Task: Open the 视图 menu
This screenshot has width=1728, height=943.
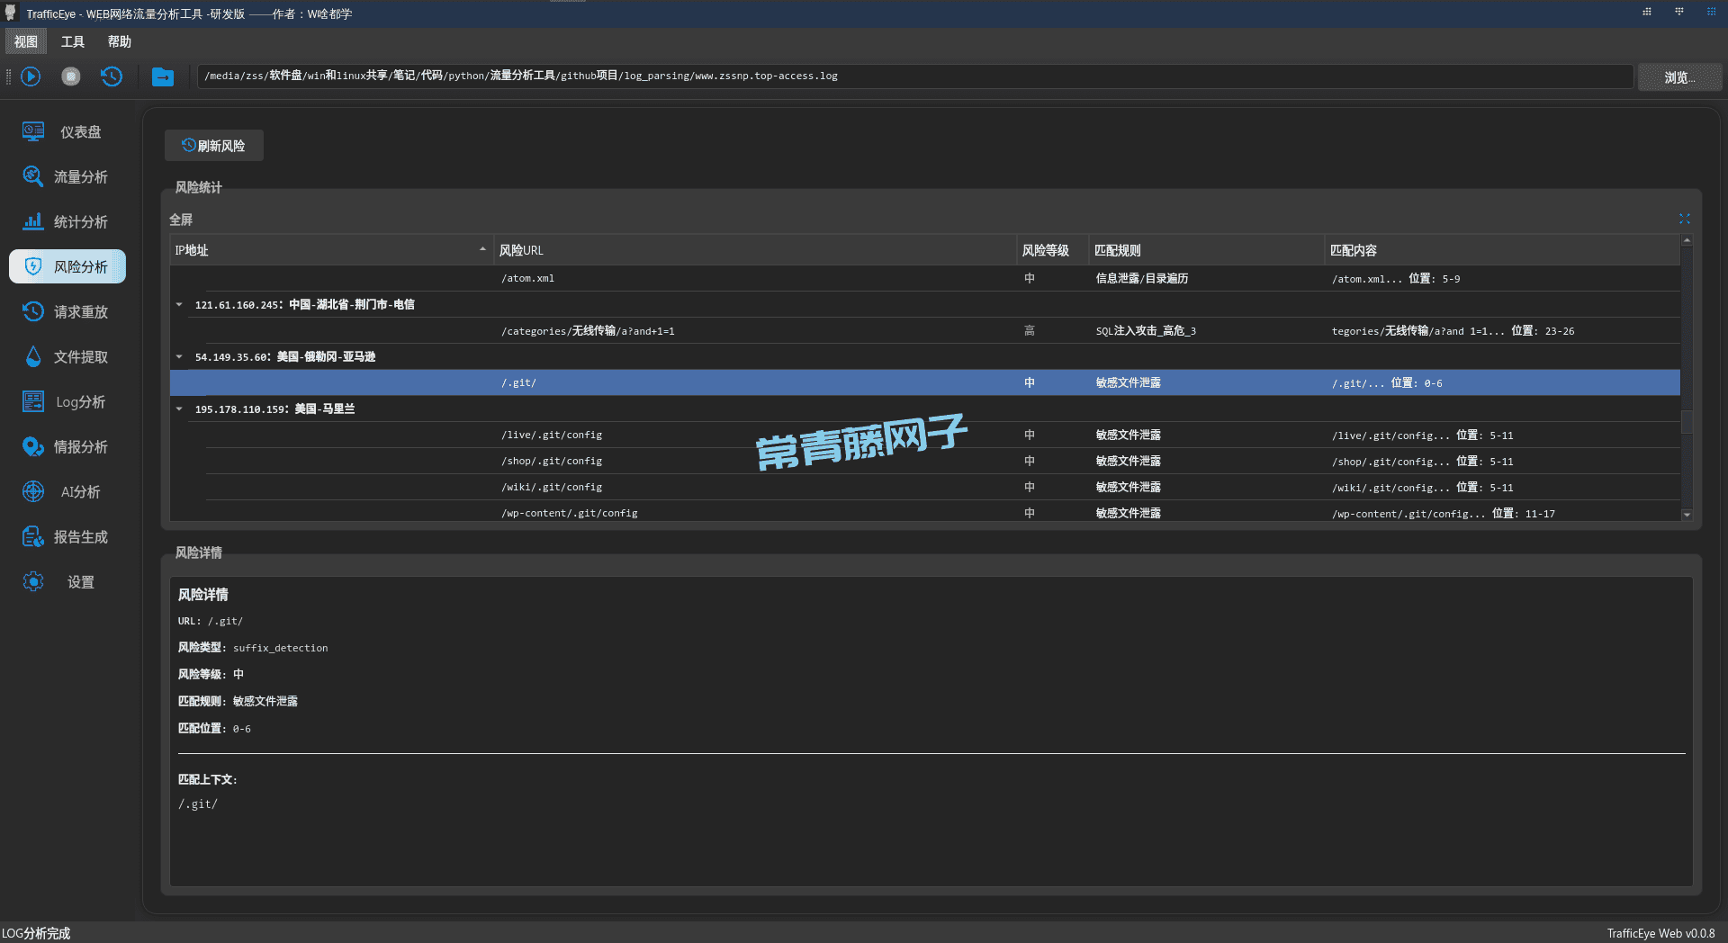Action: coord(26,41)
